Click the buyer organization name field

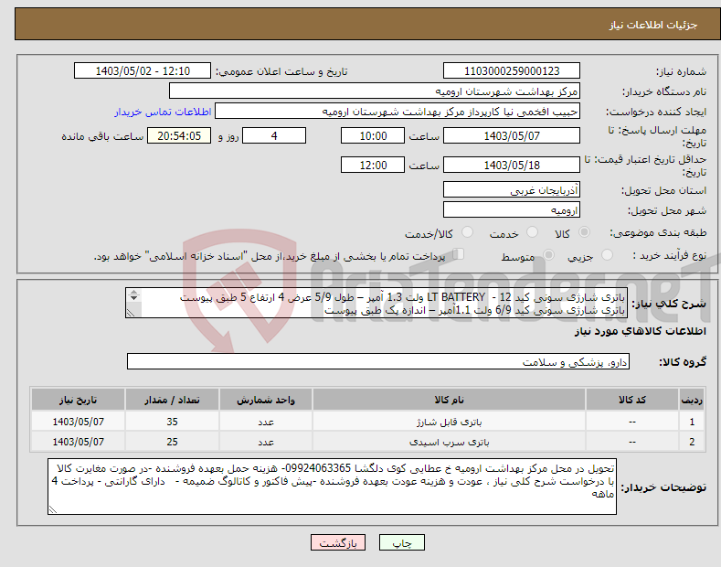coord(375,91)
